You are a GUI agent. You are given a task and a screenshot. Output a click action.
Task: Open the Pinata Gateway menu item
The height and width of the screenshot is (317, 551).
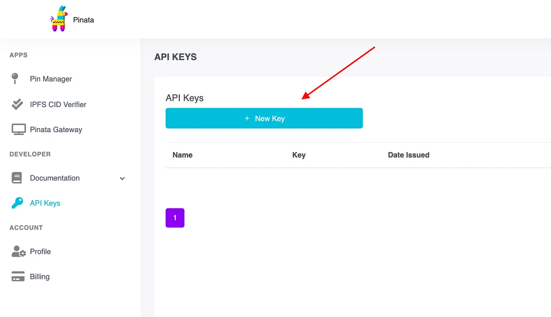click(56, 130)
